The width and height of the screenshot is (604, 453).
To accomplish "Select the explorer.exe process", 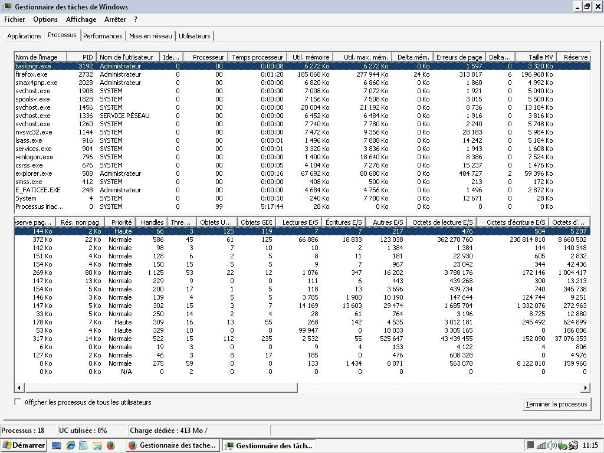I will (303, 173).
